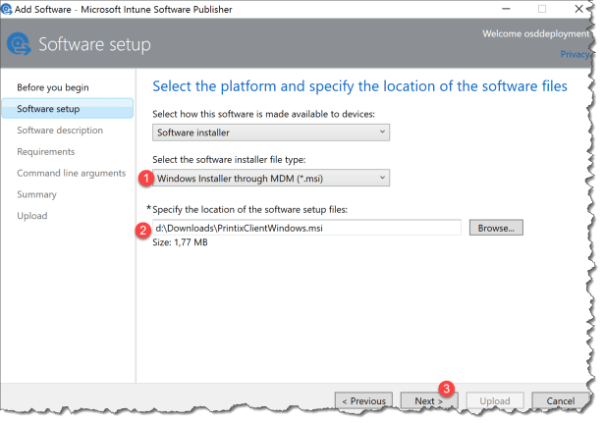This screenshot has height=423, width=604.
Task: Click the red number 3 marker
Action: (447, 389)
